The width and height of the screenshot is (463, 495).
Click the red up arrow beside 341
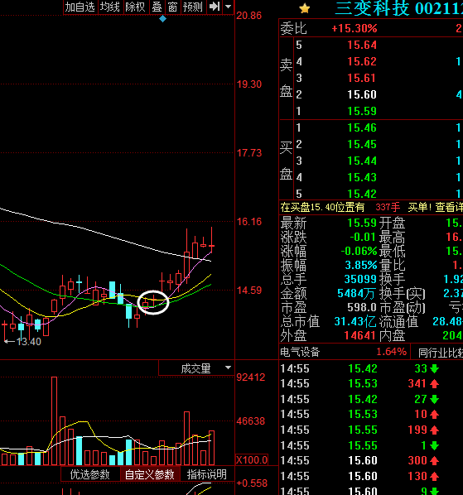click(435, 384)
